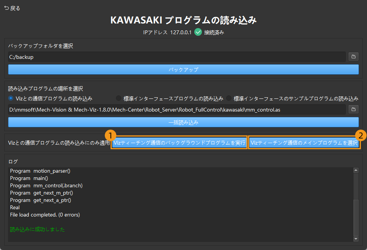Click the KAWASAKI プログラムの読み込み title
The width and height of the screenshot is (367, 250).
click(x=183, y=20)
